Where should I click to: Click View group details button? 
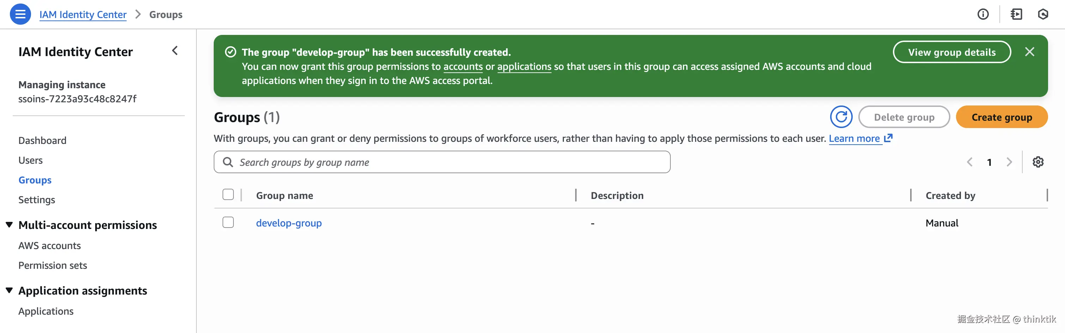click(951, 52)
